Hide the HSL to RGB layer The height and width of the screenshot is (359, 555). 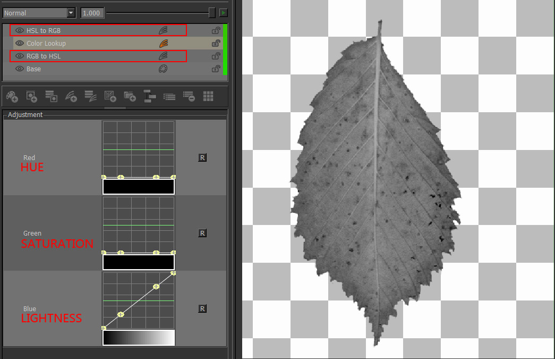point(20,31)
